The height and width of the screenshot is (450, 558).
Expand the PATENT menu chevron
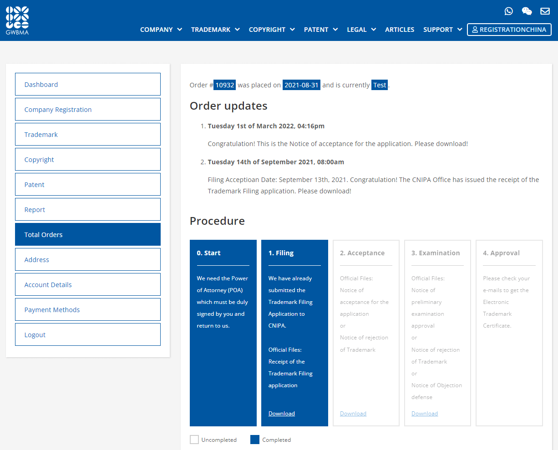(x=335, y=30)
